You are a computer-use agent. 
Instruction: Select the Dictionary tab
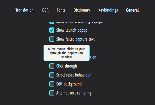tap(82, 10)
